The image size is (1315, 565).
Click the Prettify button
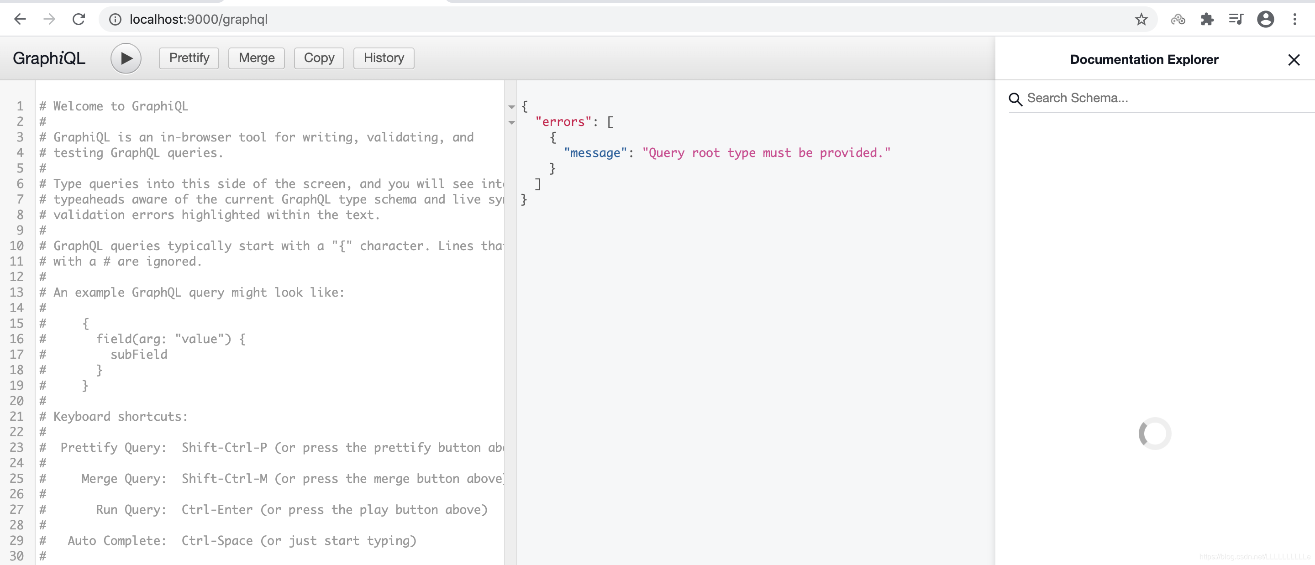[189, 58]
